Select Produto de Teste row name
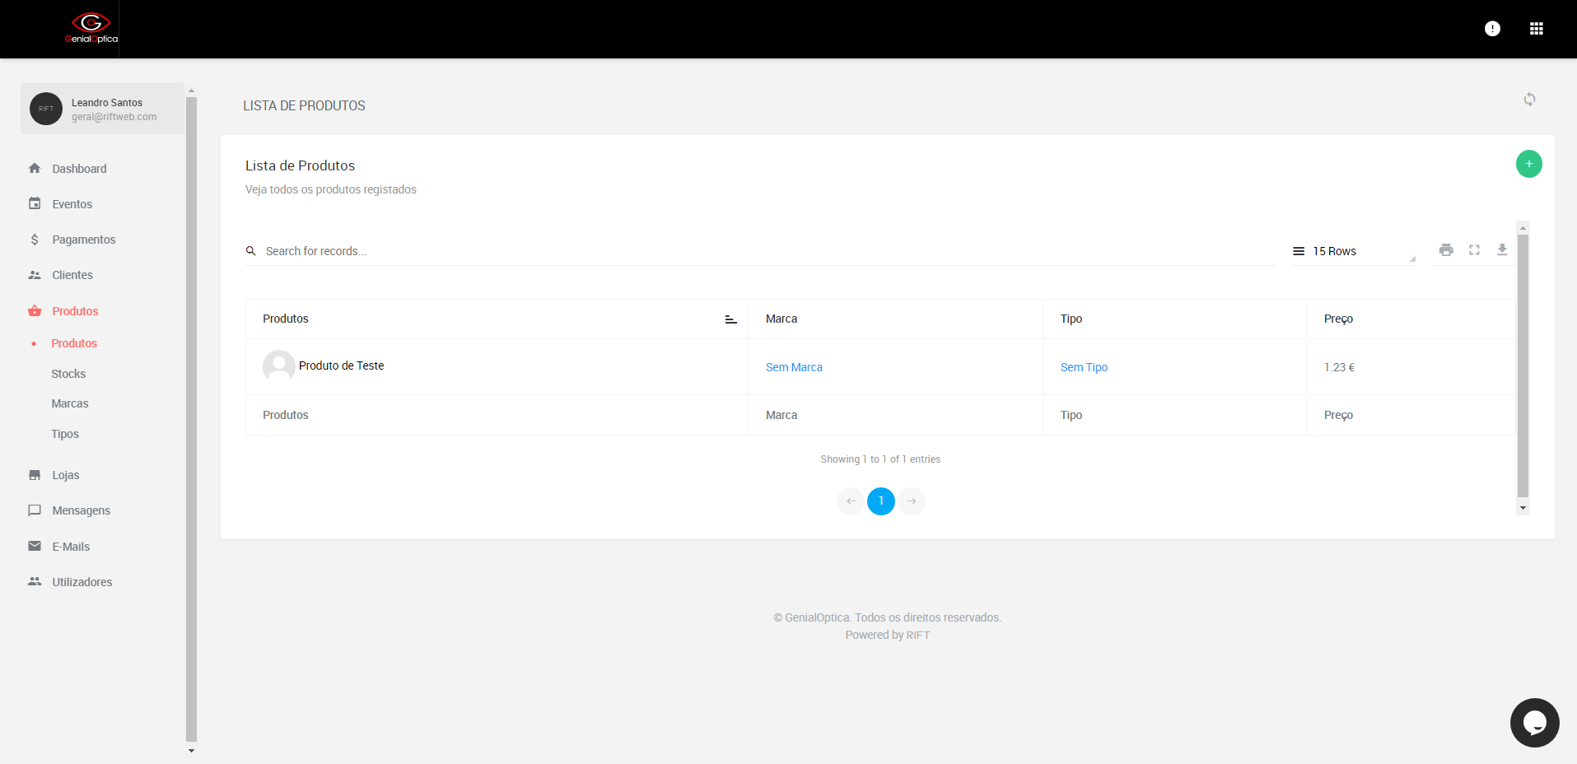This screenshot has width=1577, height=764. (341, 366)
